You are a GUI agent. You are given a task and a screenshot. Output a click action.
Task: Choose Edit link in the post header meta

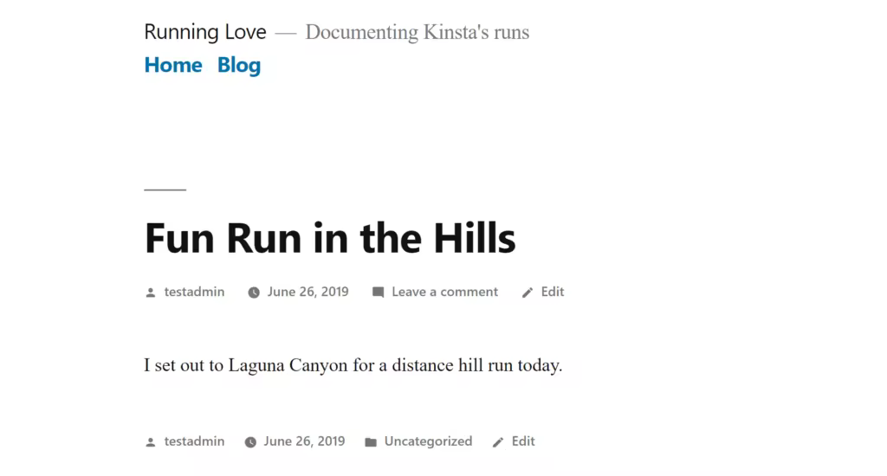tap(552, 292)
